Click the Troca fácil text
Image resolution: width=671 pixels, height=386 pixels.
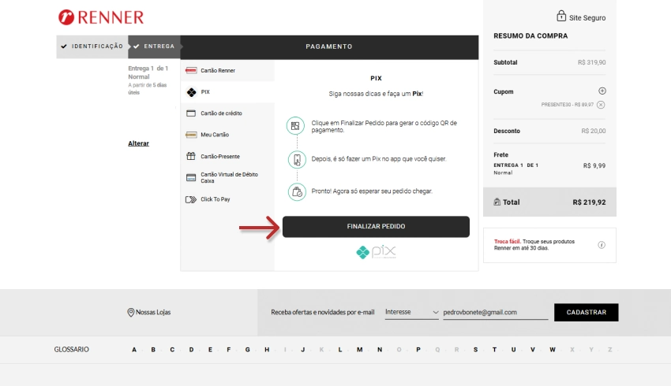pyautogui.click(x=507, y=241)
